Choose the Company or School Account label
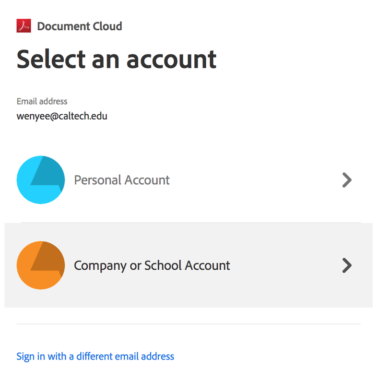Viewport: 378px width, 384px height. click(x=152, y=265)
